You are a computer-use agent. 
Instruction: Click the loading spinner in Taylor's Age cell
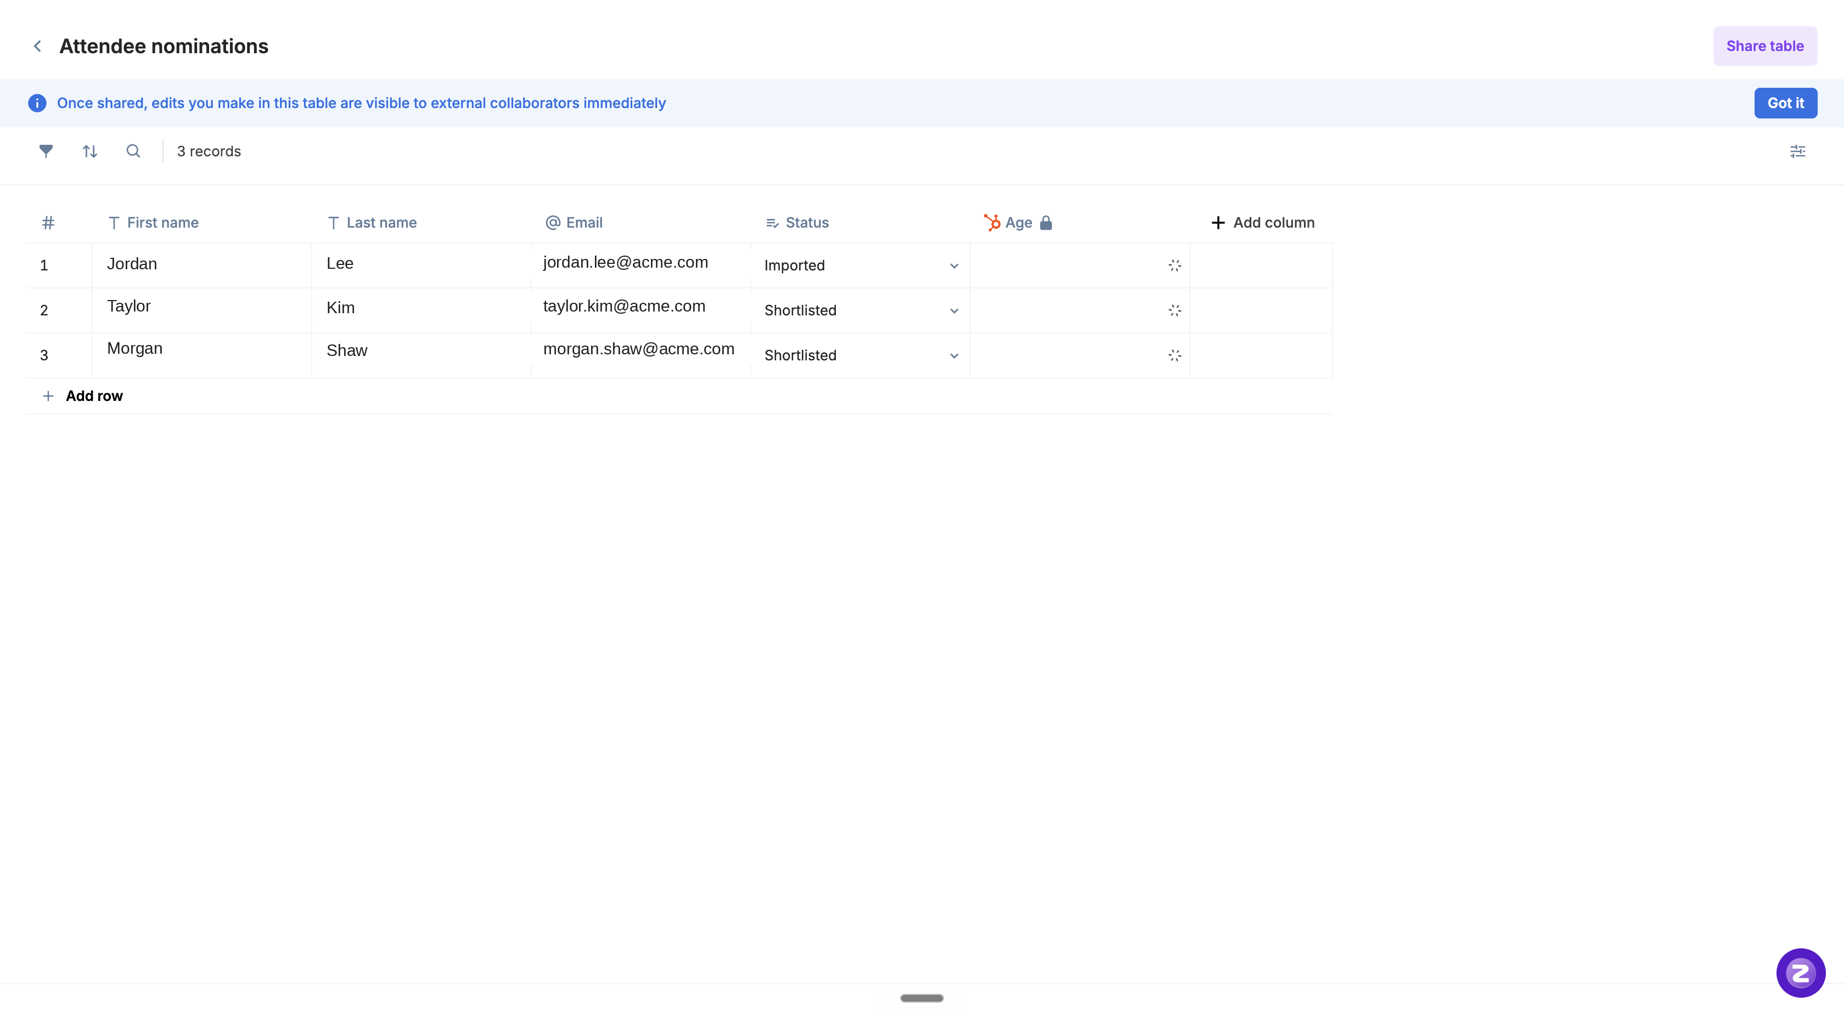pyautogui.click(x=1174, y=310)
